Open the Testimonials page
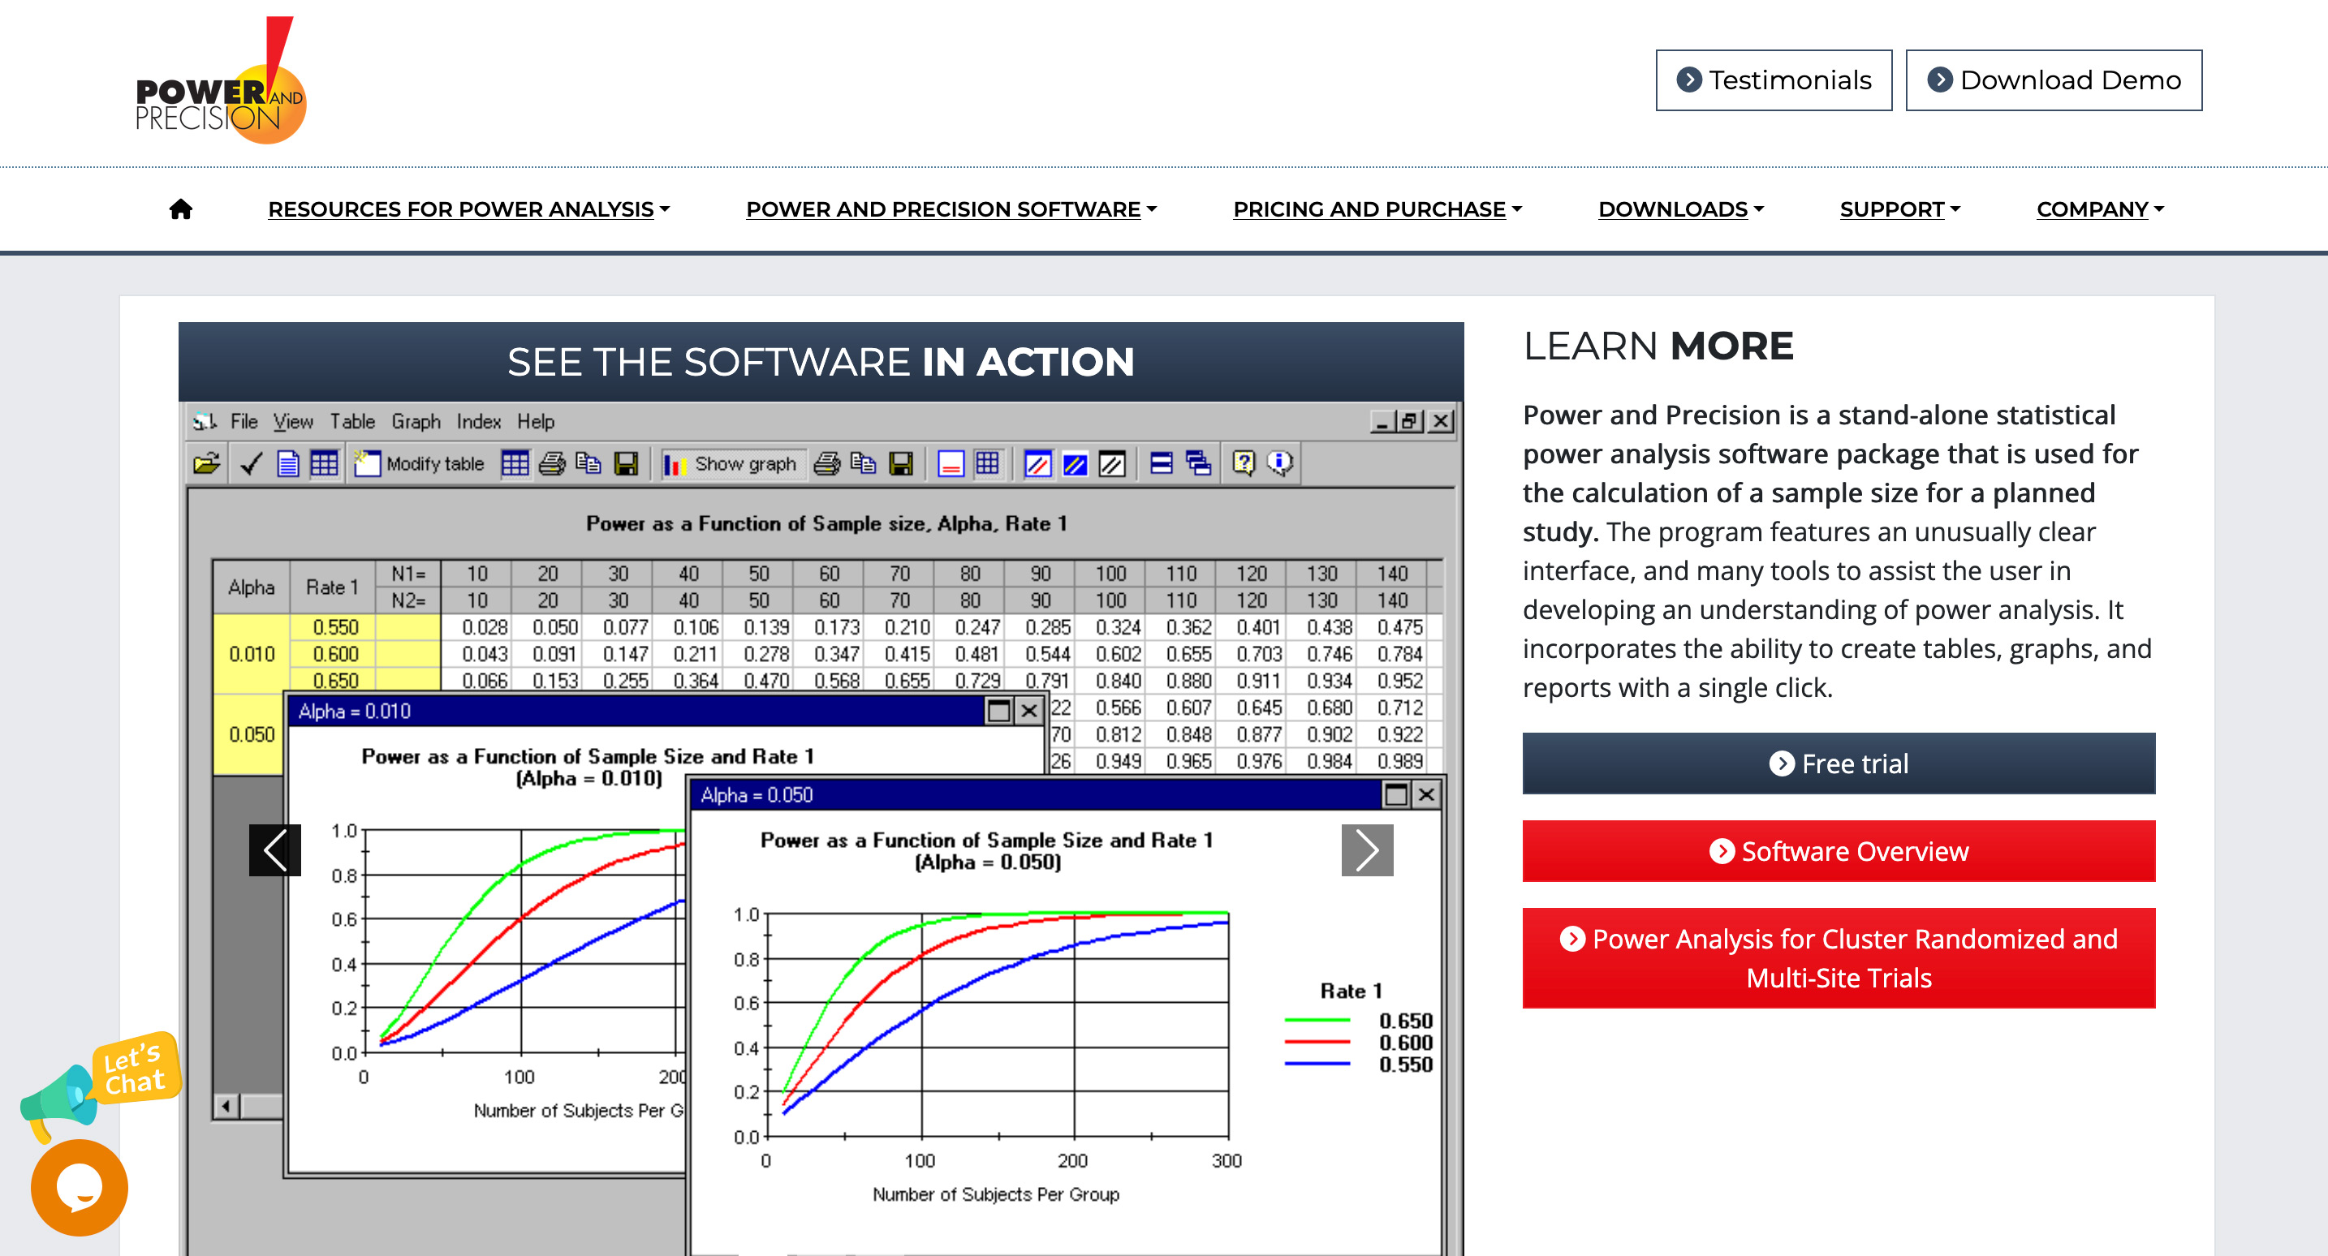 click(1773, 80)
